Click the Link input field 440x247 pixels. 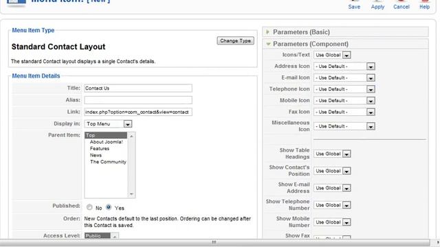(138, 112)
